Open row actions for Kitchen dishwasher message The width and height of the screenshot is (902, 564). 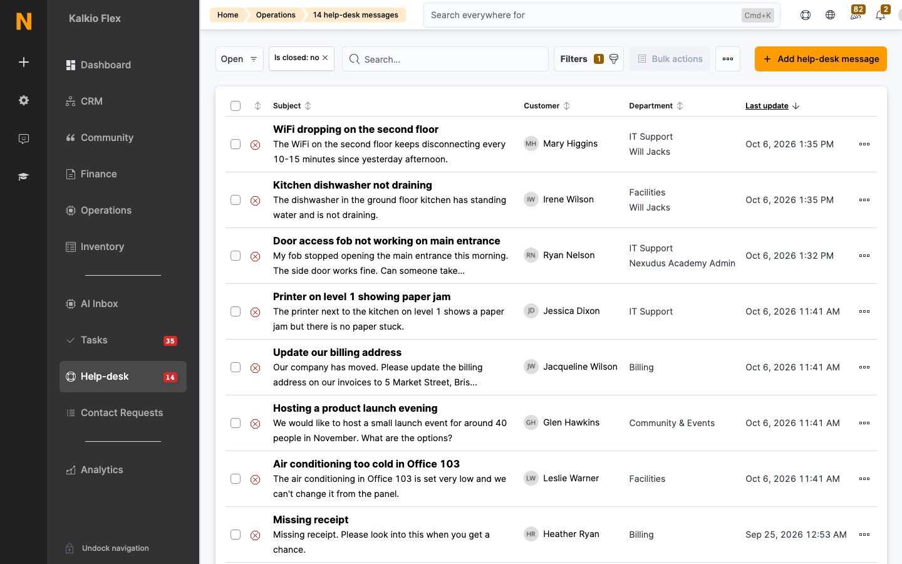[x=864, y=200]
